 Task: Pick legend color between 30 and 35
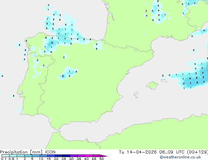click(74, 156)
